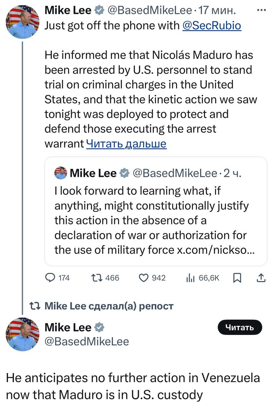The image size is (273, 411).
Task: Like the tweet with heart icon
Action: [x=143, y=278]
